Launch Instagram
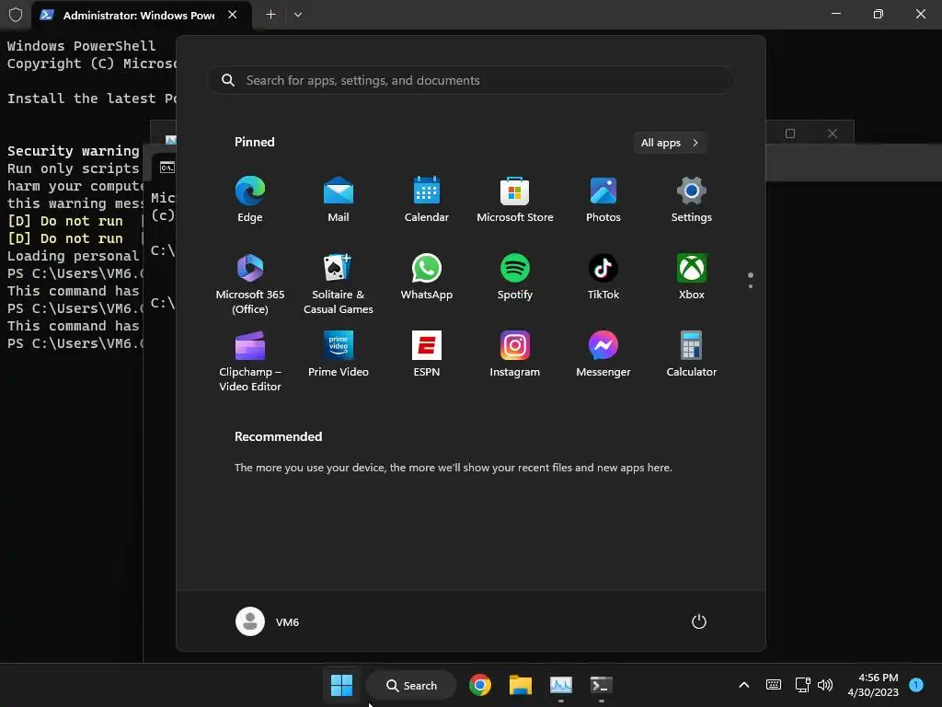942x707 pixels. [x=515, y=354]
